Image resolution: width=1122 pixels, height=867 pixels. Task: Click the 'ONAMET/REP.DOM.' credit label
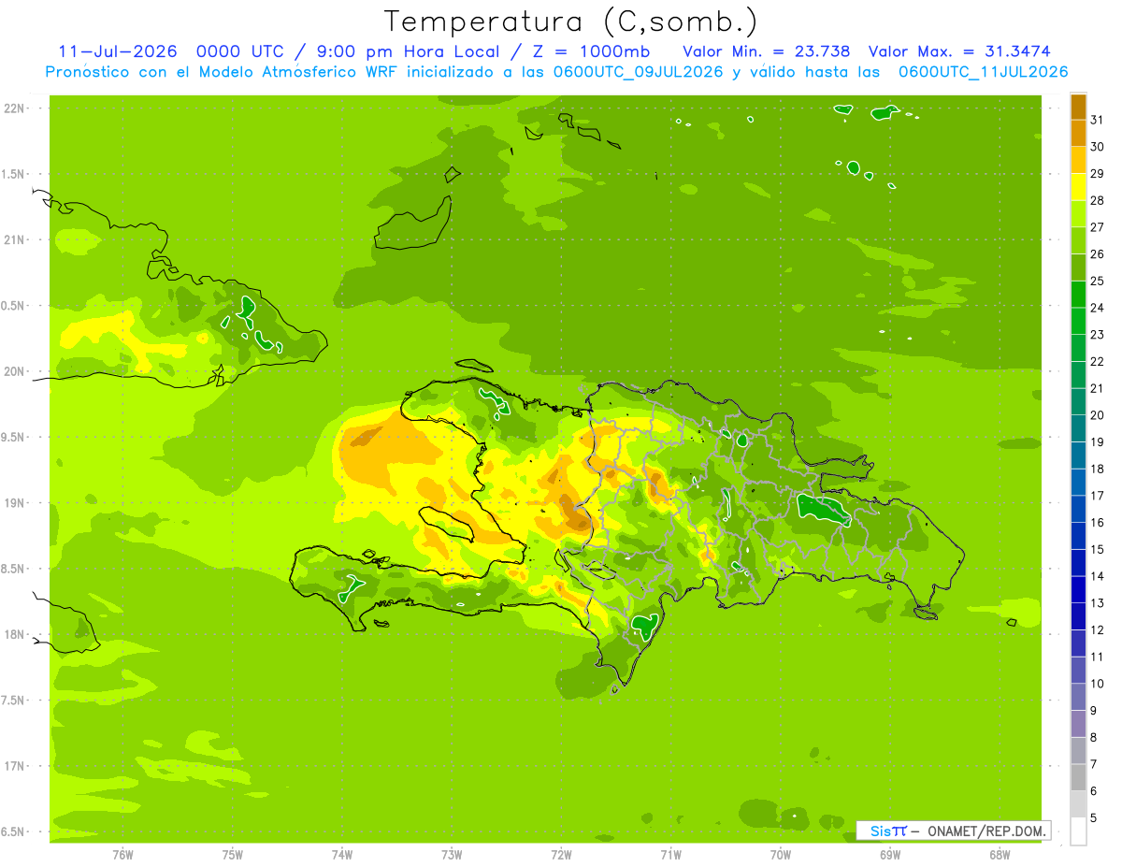pos(986,831)
